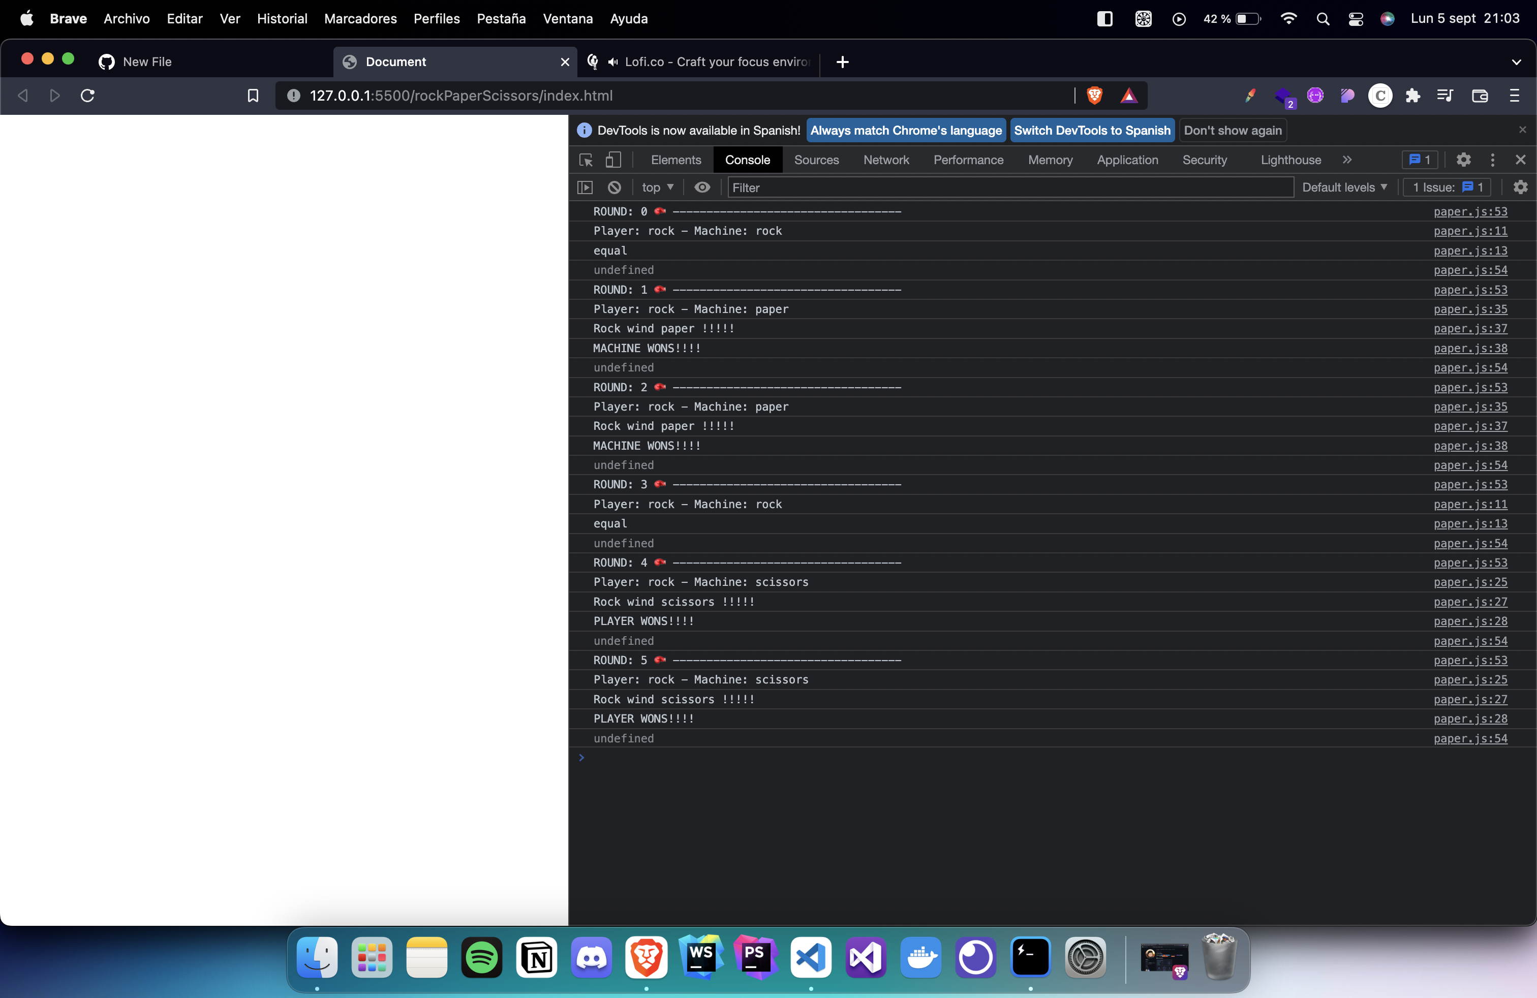The height and width of the screenshot is (998, 1537).
Task: Click the messages badge in the tab bar
Action: coord(1420,160)
